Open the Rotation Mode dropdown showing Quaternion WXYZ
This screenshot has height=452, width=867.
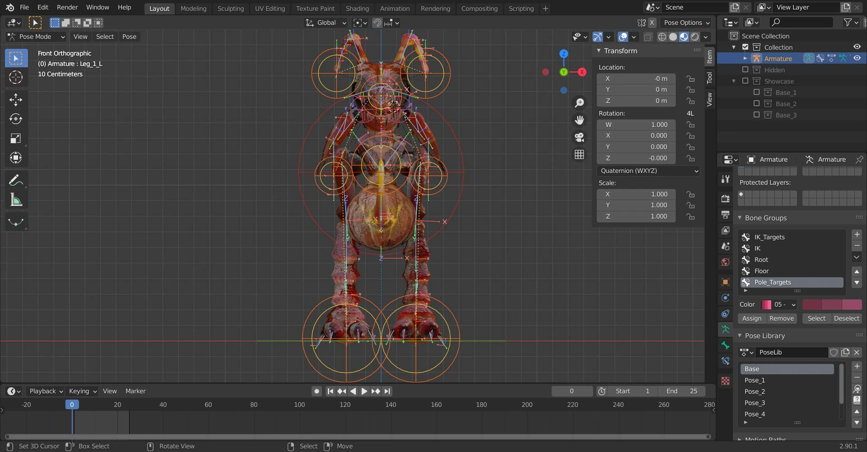click(x=648, y=171)
